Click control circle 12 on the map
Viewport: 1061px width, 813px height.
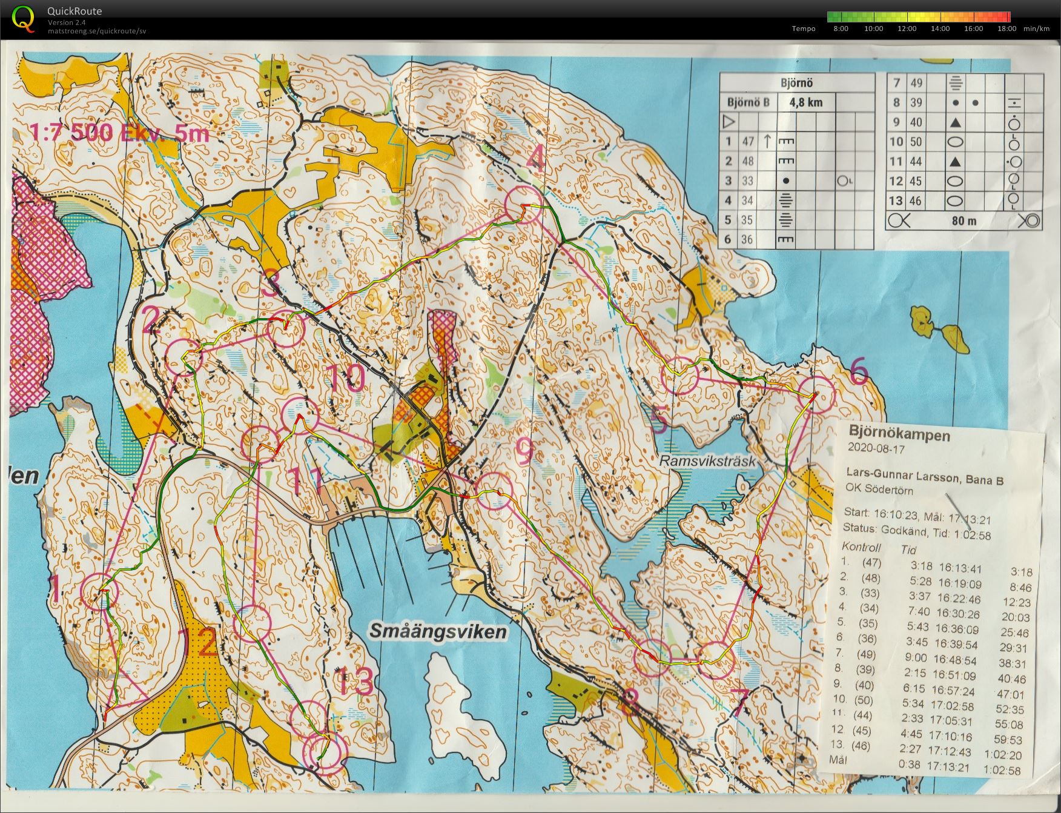[x=252, y=622]
